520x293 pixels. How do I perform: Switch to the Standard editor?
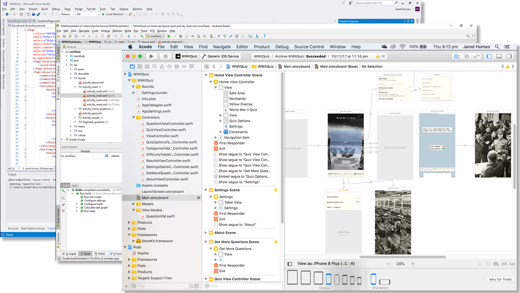457,56
